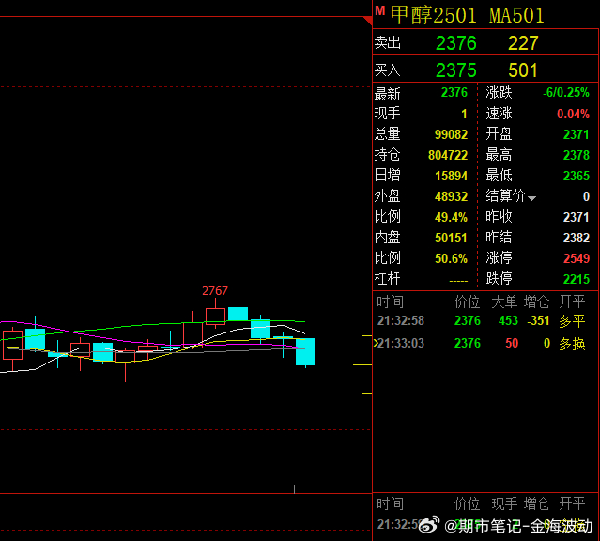Click the 涨跌 change value -6/0.25%
Viewport: 600px width, 541px height.
tap(565, 93)
